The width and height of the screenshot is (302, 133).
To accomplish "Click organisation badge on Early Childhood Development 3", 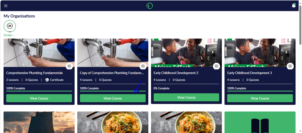I will 290,66.
